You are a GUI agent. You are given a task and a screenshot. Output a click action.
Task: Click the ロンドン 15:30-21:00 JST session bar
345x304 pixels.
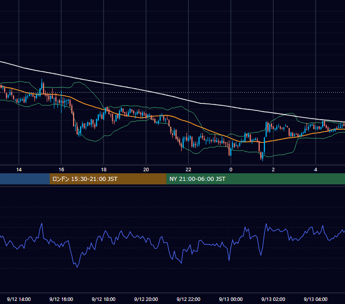tap(108, 179)
